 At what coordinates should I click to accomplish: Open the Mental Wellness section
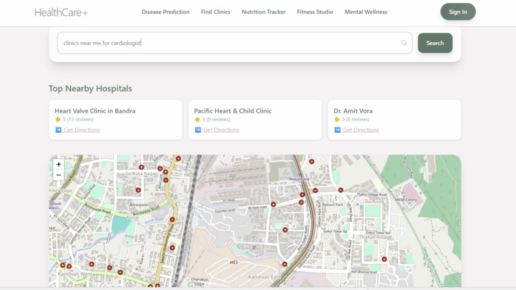[x=366, y=12]
